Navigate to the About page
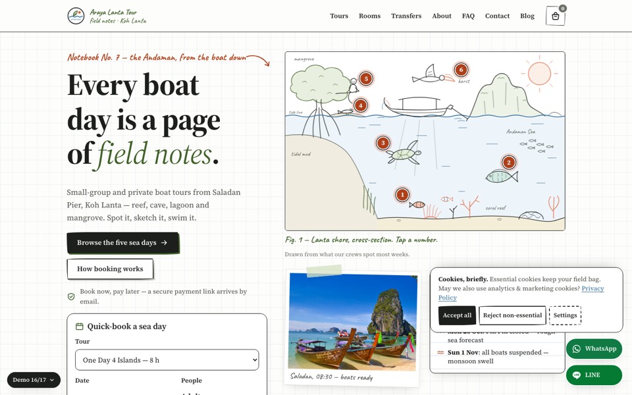The width and height of the screenshot is (632, 395). point(442,16)
